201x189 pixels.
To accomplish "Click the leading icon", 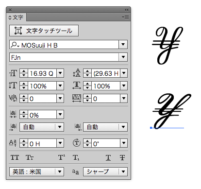I will click(77, 73).
